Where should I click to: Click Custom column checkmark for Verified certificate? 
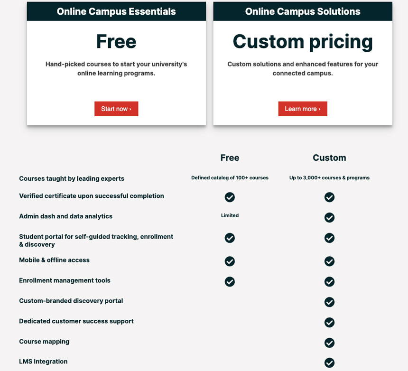point(329,197)
